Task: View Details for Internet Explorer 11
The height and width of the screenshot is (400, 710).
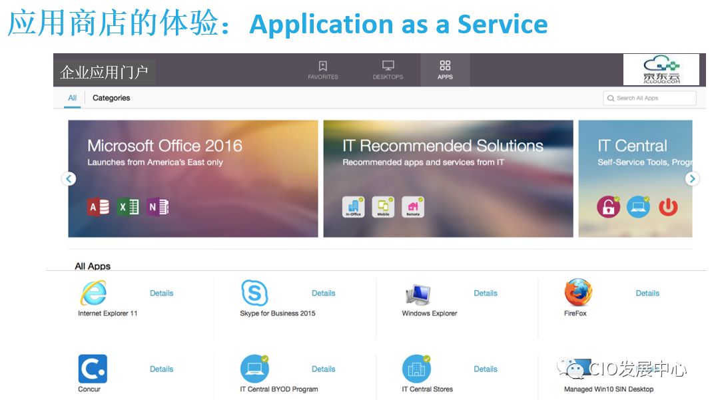Action: tap(162, 294)
